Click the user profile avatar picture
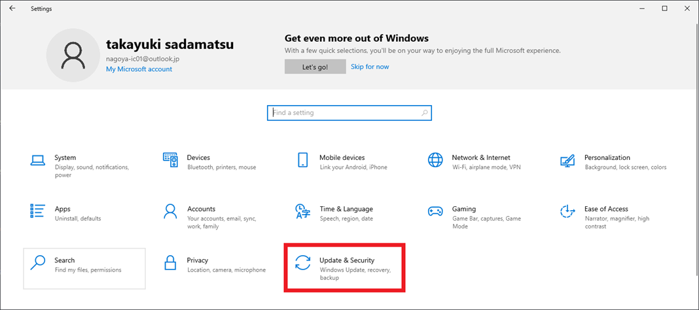Image resolution: width=699 pixels, height=310 pixels. point(73,55)
